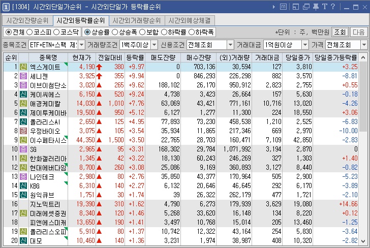Click the 폴라리스오피 stock name

pyautogui.click(x=48, y=232)
